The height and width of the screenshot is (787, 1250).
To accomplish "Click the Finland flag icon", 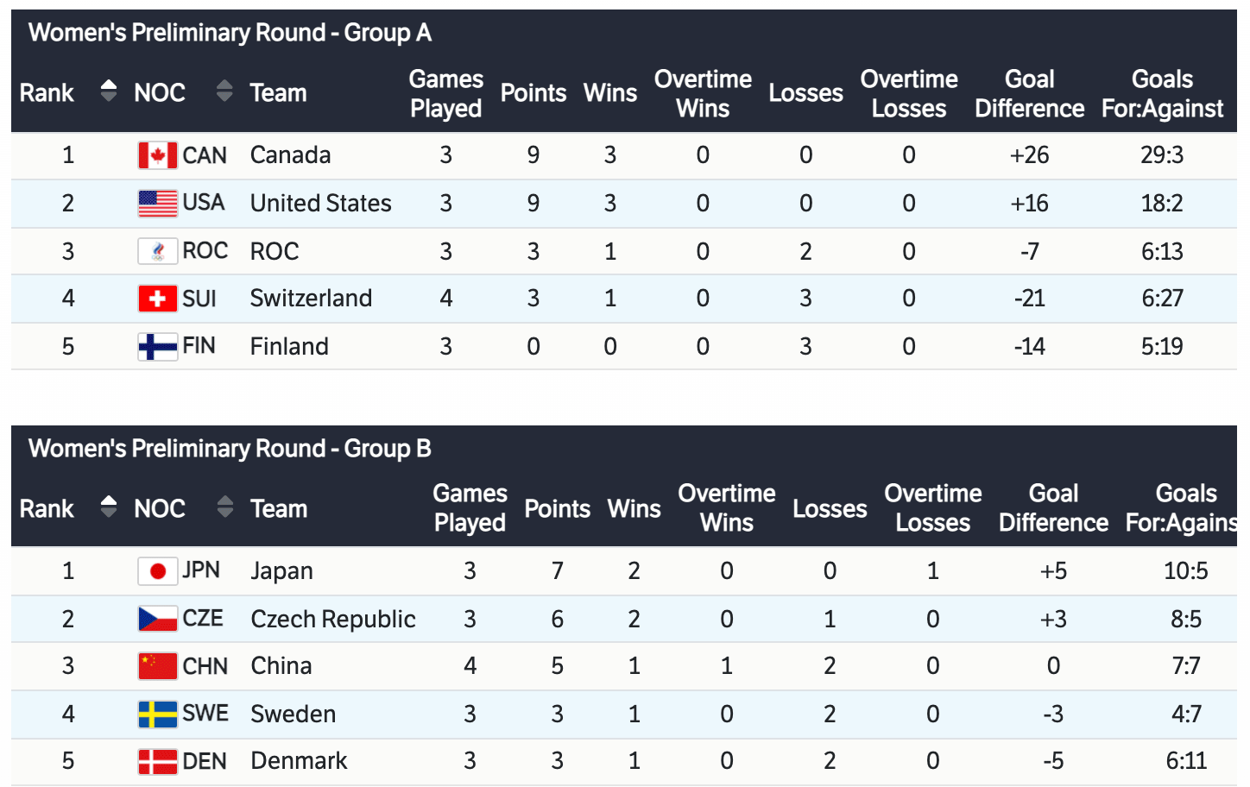I will (157, 347).
